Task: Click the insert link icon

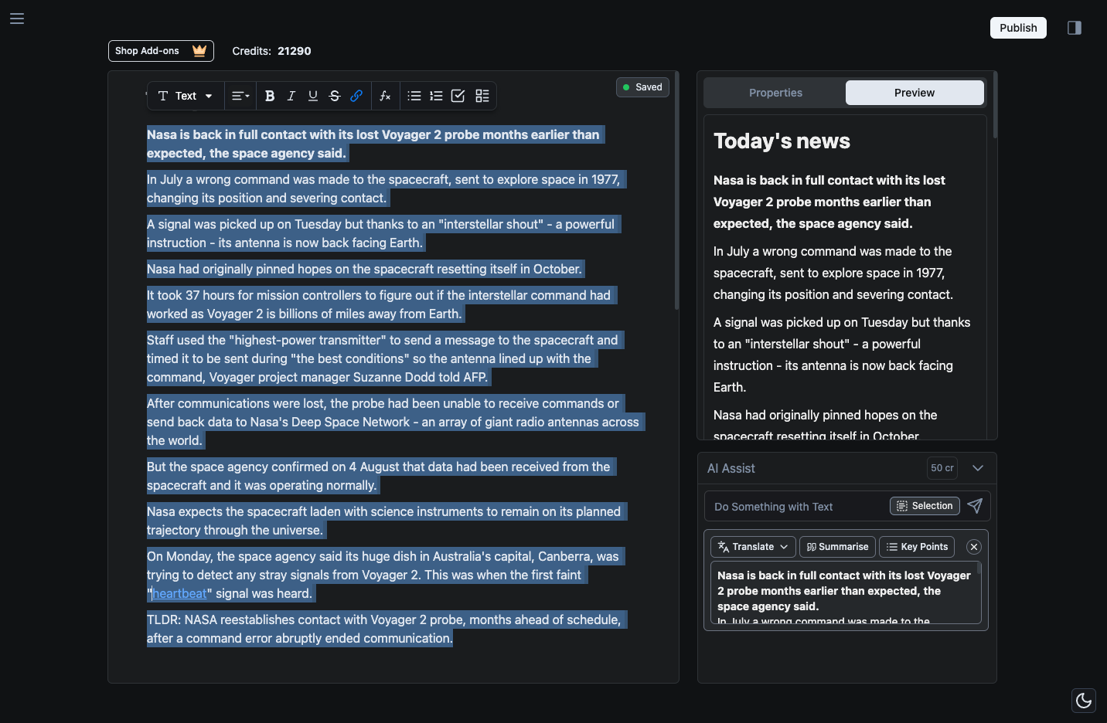Action: click(x=356, y=96)
